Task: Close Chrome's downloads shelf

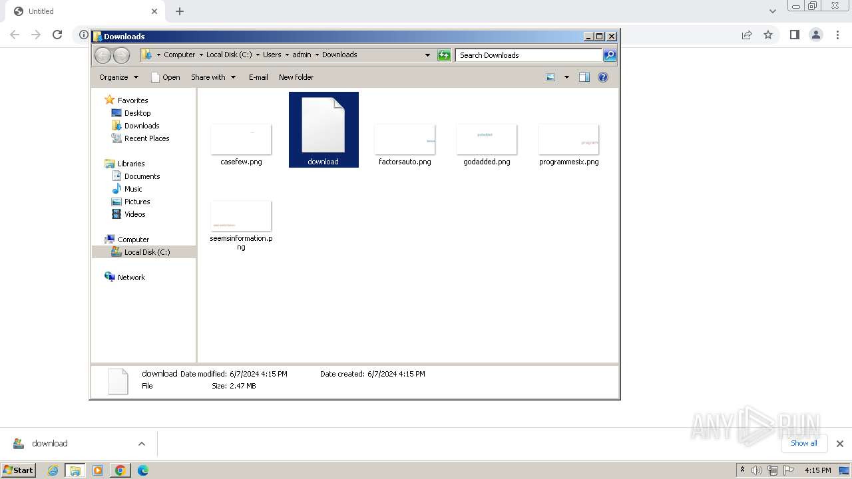Action: [x=840, y=444]
